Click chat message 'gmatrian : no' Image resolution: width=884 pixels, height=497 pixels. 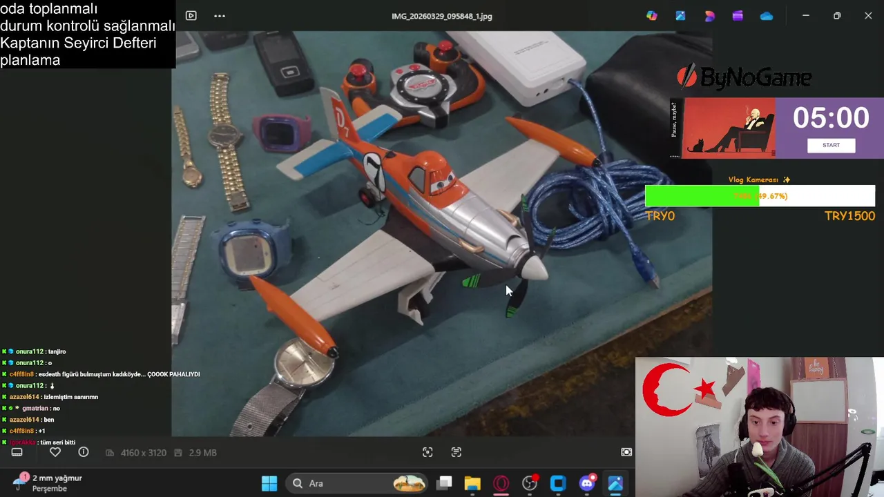pyautogui.click(x=32, y=408)
